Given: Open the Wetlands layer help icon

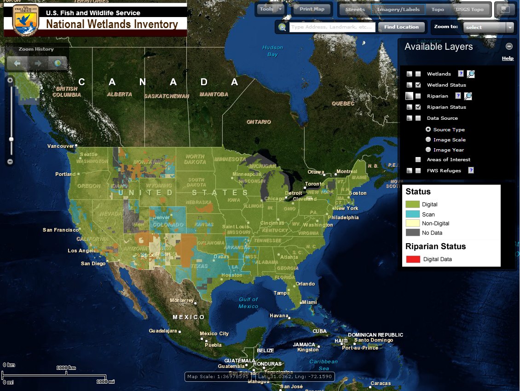Looking at the screenshot, I should click(x=461, y=74).
